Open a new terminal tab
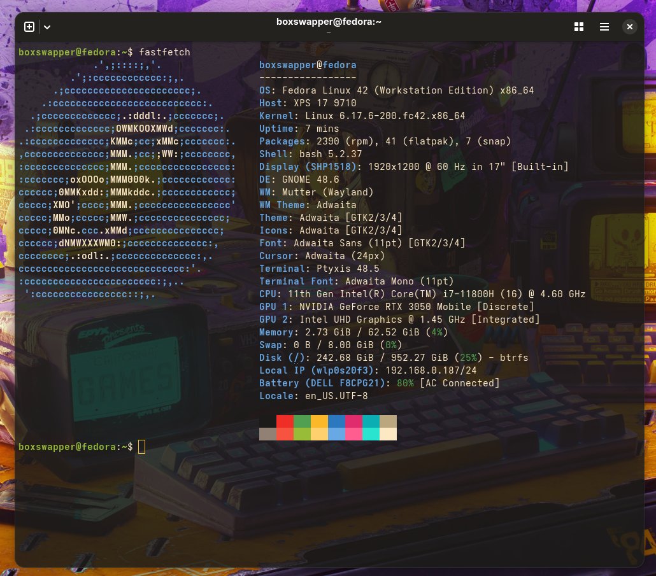 [x=29, y=27]
